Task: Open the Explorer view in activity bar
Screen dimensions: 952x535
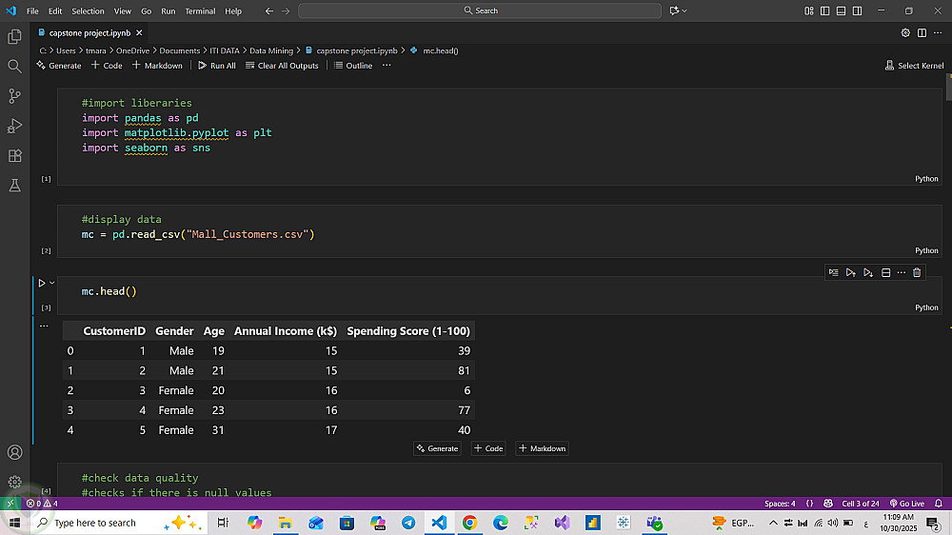Action: 14,36
